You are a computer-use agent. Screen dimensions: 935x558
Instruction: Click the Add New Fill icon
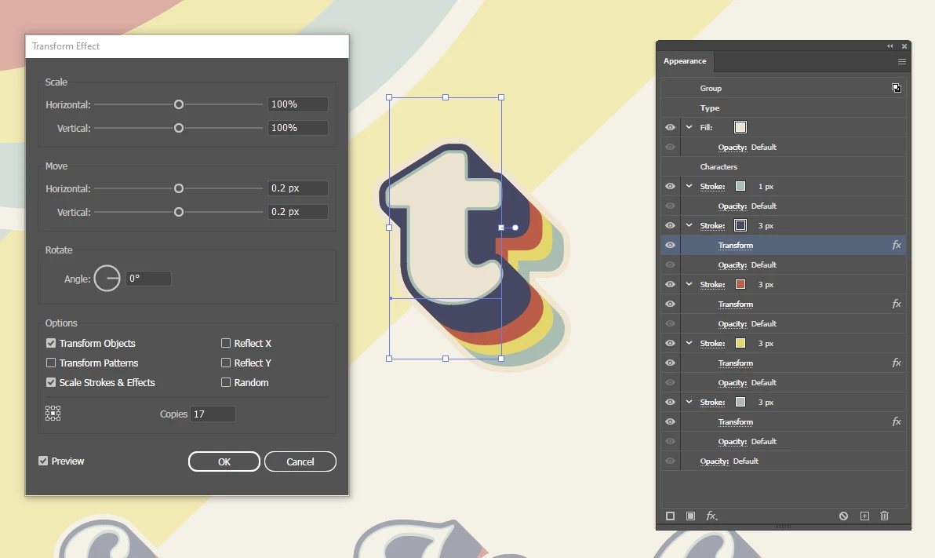690,516
